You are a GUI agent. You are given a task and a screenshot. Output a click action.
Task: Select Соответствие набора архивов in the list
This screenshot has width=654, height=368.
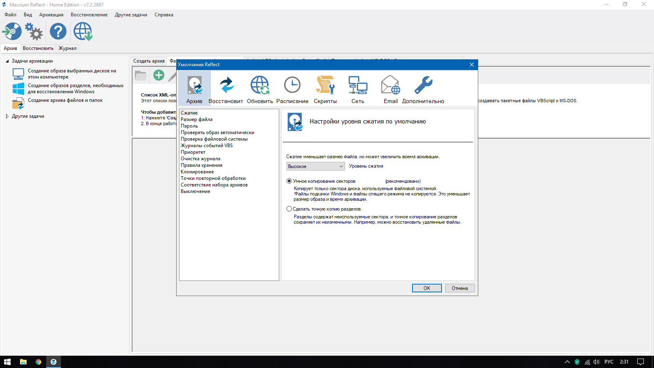pos(214,185)
